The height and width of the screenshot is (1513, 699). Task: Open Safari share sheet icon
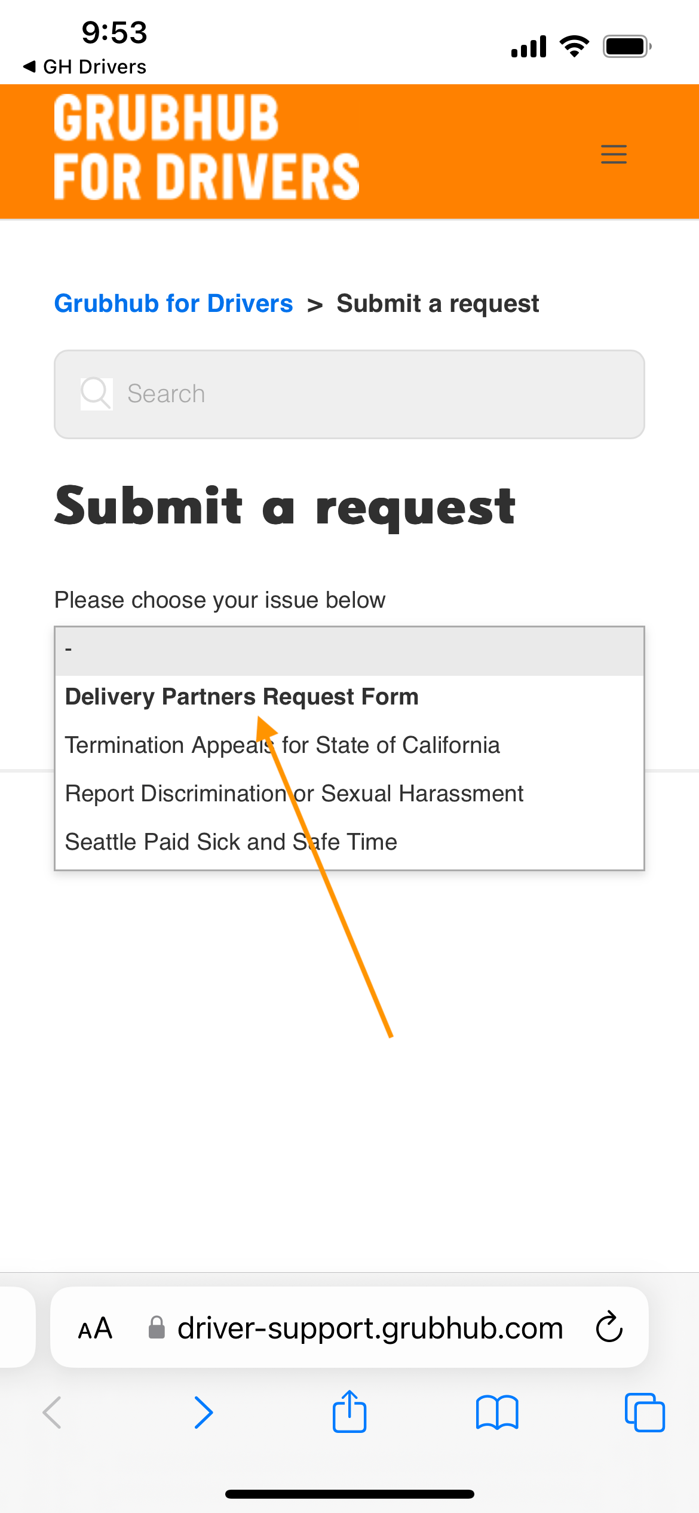(x=349, y=1411)
